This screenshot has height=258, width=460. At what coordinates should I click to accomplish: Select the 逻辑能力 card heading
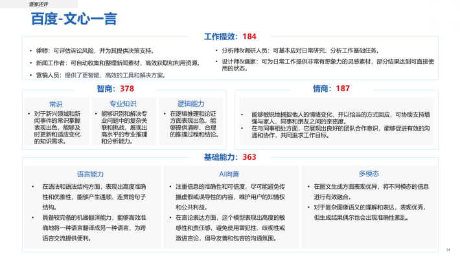190,103
